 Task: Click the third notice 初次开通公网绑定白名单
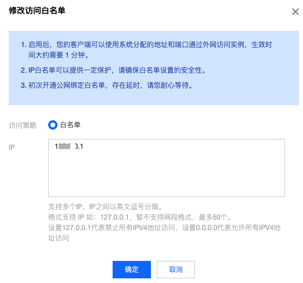coord(107,85)
